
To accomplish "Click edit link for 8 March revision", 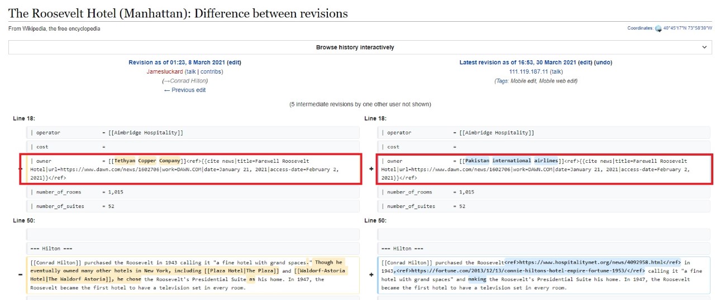I will (235, 62).
